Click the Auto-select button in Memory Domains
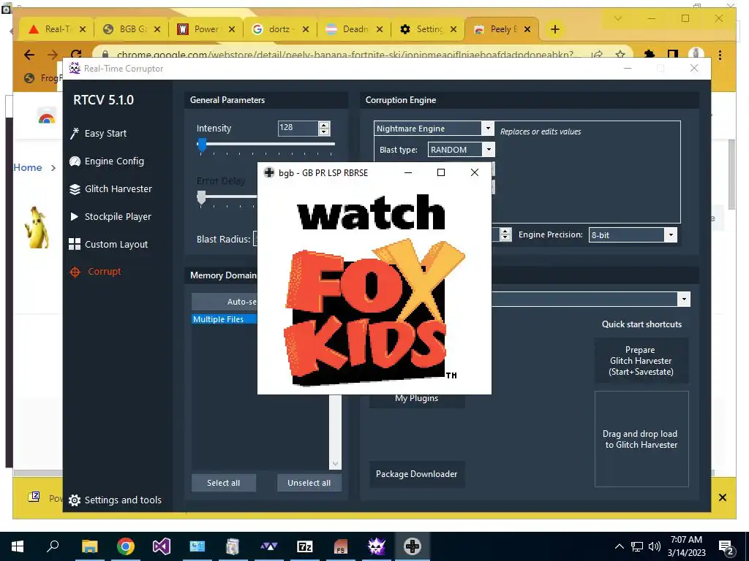Viewport: 749px width, 561px height. pos(225,302)
